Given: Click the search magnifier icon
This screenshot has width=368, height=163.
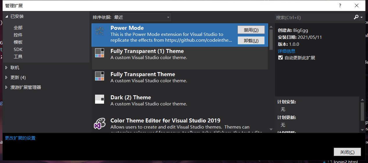Looking at the screenshot, I should point(356,17).
